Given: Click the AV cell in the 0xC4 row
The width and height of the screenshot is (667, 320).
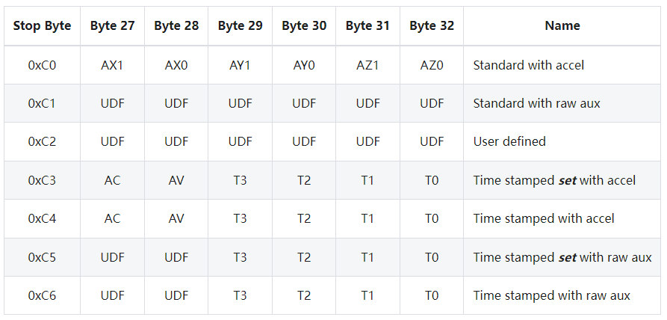Looking at the screenshot, I should (x=176, y=219).
